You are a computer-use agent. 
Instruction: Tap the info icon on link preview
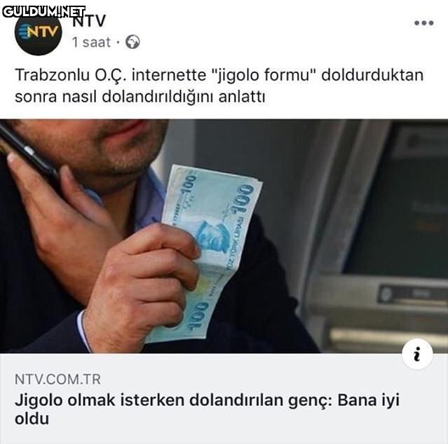click(x=417, y=354)
